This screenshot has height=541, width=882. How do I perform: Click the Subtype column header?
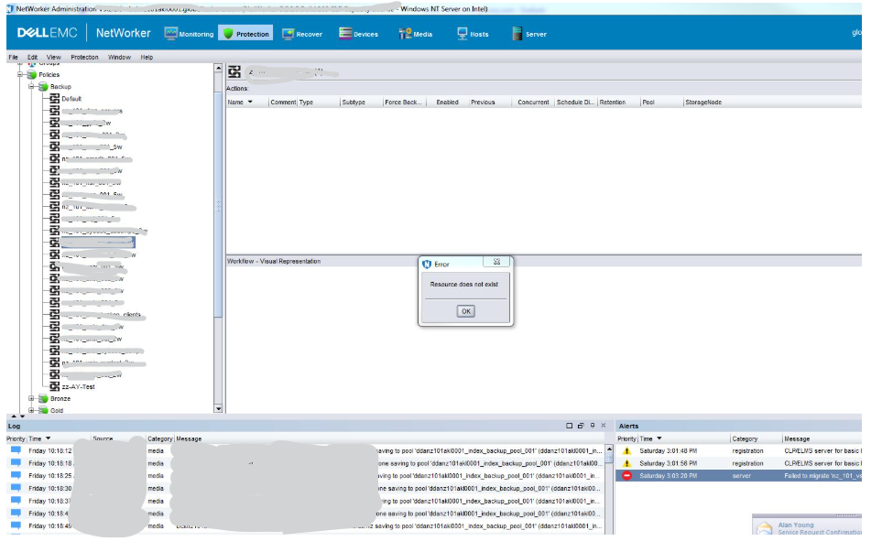pos(361,103)
